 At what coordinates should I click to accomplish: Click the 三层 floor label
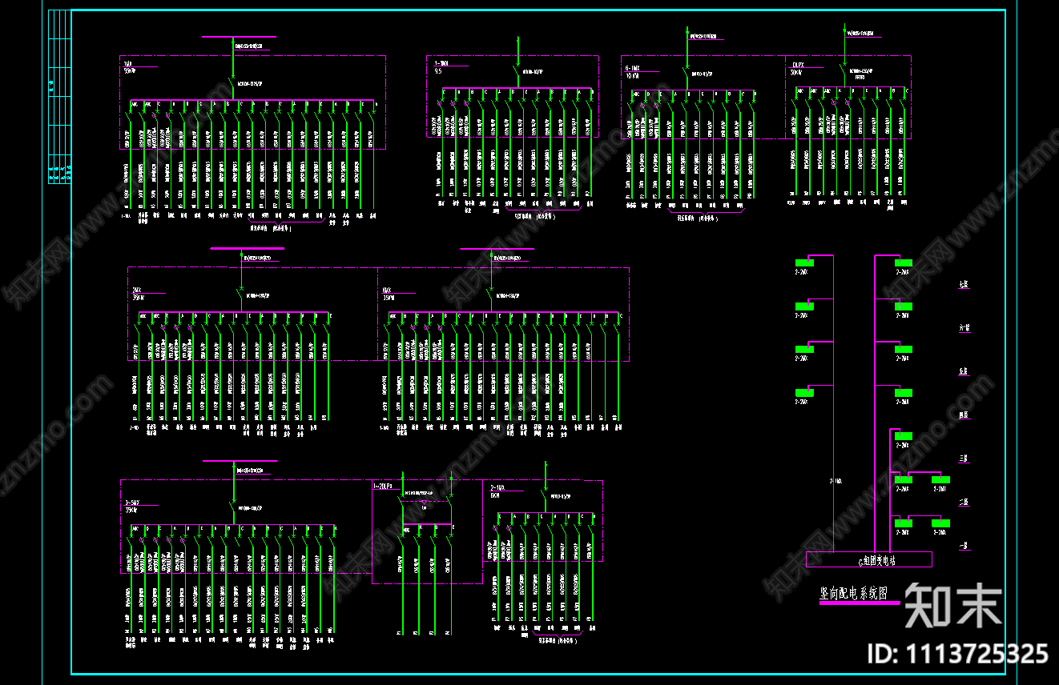tap(964, 459)
